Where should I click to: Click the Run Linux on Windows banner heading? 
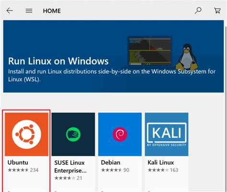point(58,61)
